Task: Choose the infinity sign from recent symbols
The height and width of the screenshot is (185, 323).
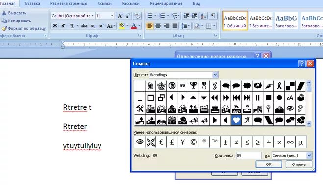Action: (x=290, y=142)
